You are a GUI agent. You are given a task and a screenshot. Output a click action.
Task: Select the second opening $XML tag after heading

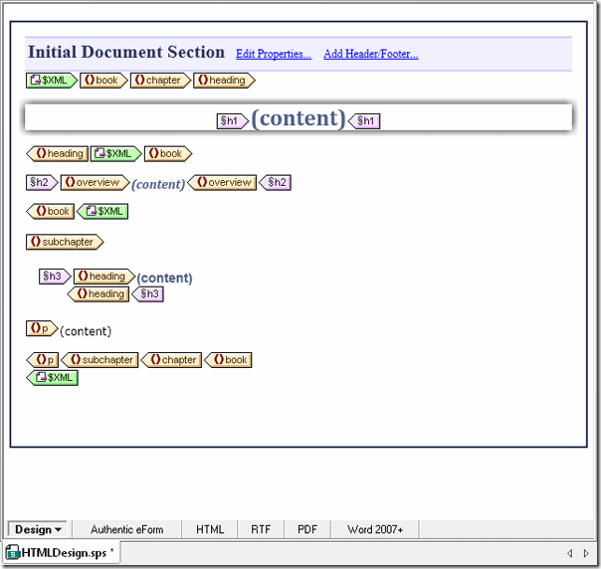pyautogui.click(x=115, y=153)
